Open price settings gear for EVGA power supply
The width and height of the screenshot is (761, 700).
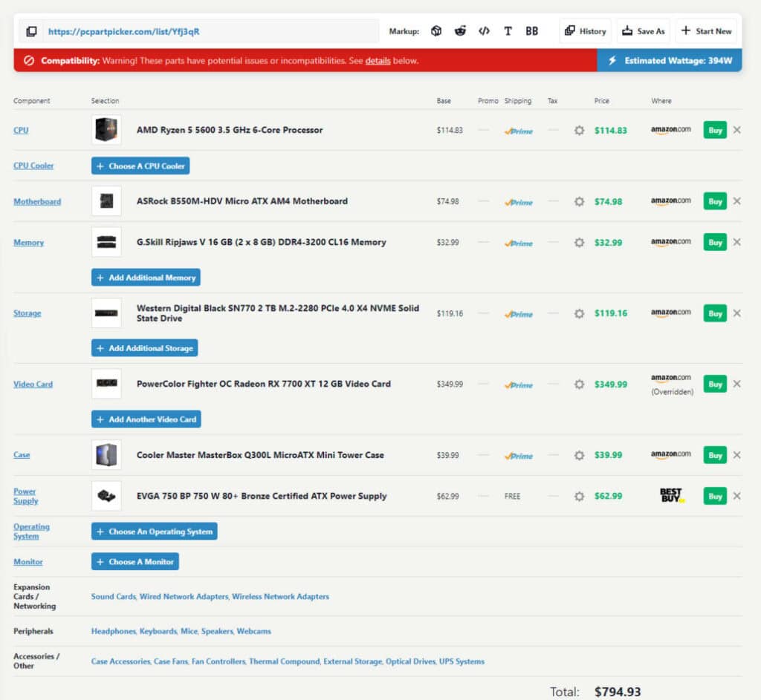[579, 497]
